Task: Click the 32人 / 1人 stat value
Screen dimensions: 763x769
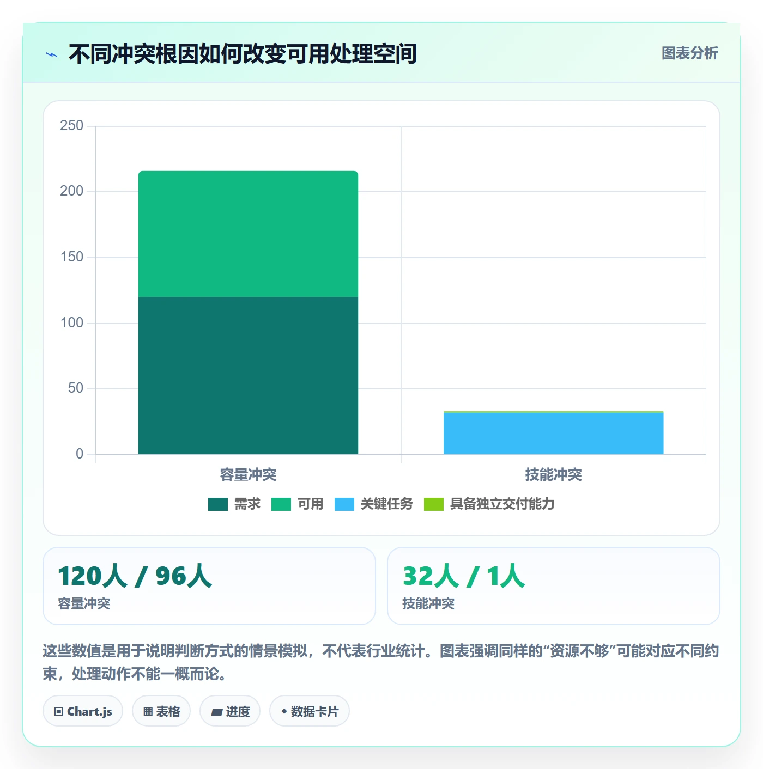Action: coord(464,576)
